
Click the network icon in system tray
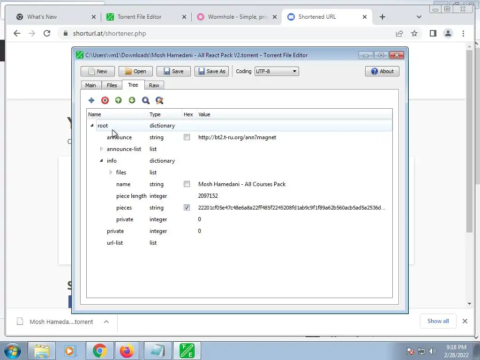click(x=421, y=351)
